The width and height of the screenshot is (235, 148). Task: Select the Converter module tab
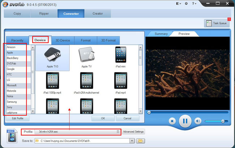coord(71,13)
